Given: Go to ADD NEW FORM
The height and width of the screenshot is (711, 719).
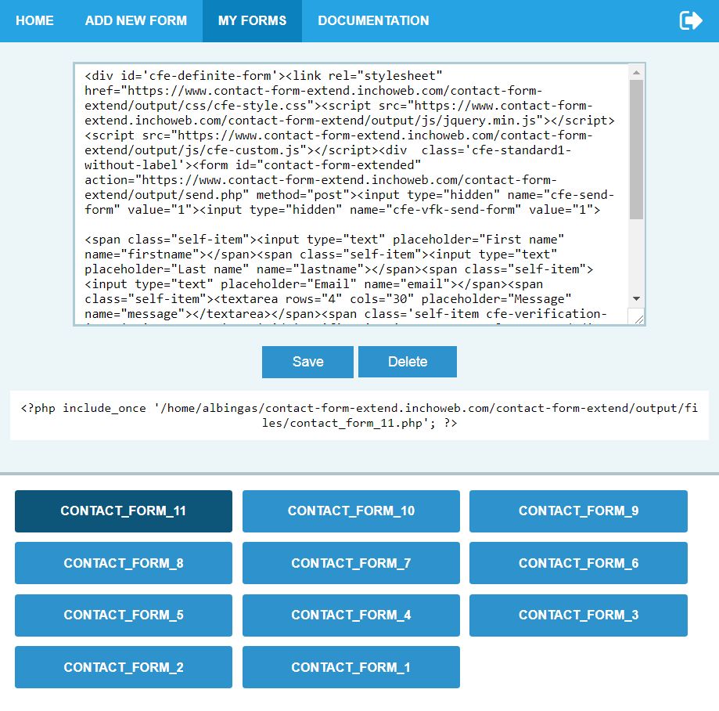Looking at the screenshot, I should point(135,20).
